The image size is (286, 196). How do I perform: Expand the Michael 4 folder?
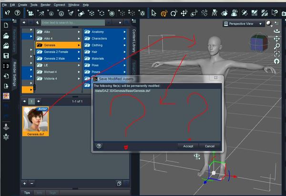(x=79, y=72)
